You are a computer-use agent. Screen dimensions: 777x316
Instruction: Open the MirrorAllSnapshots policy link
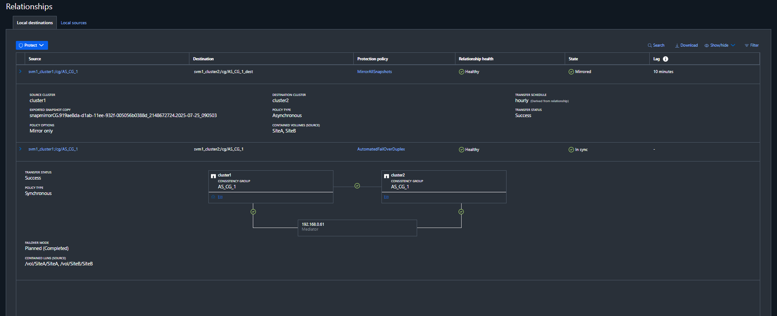[374, 72]
